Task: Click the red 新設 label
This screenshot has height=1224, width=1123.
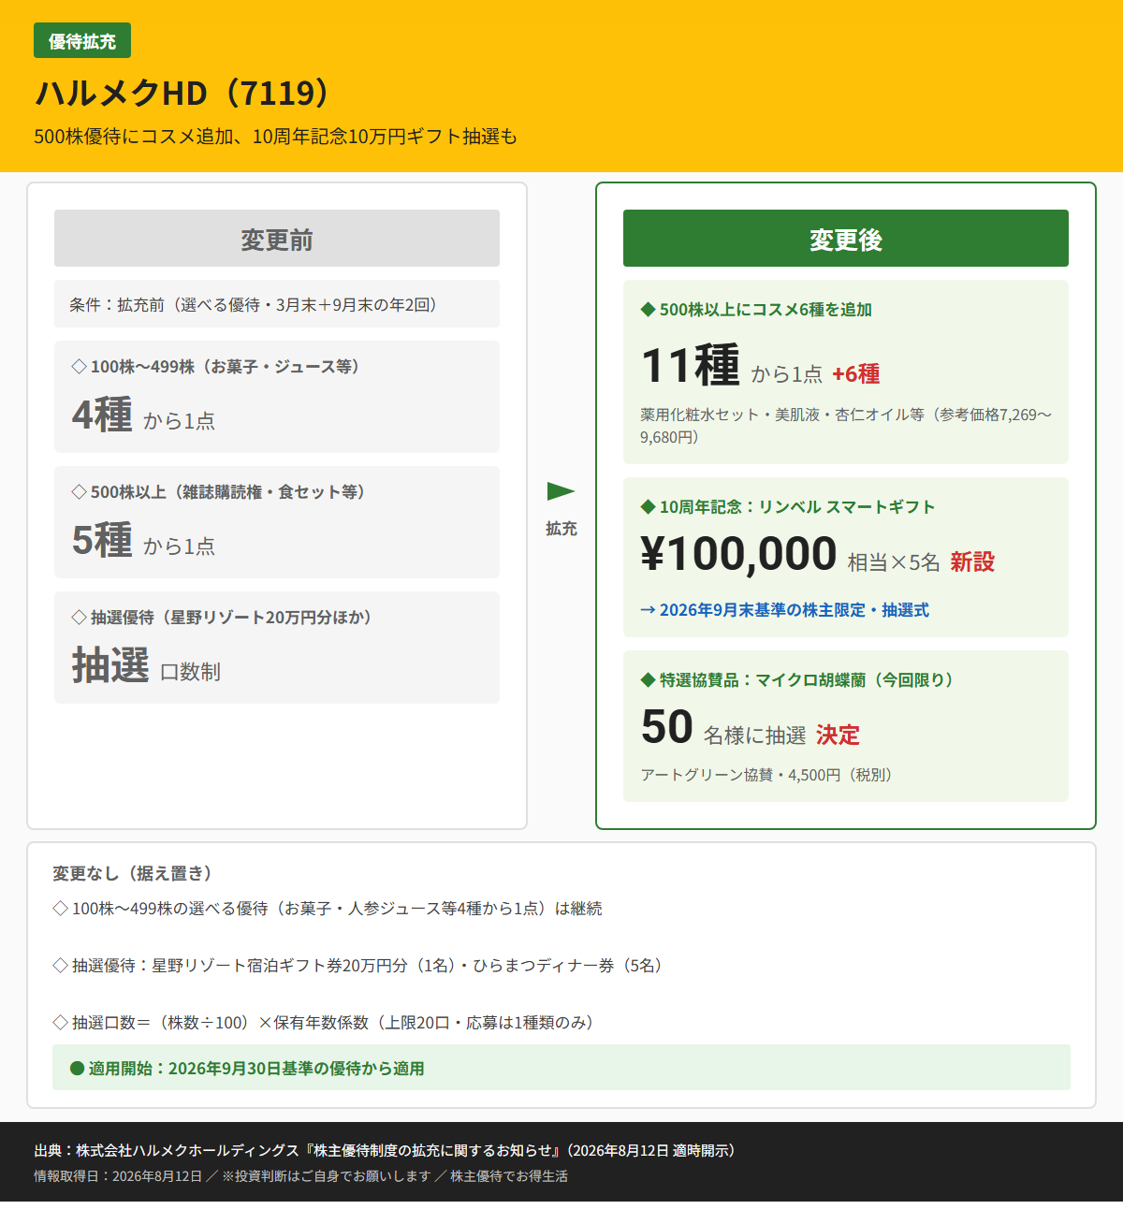Action: [x=972, y=561]
